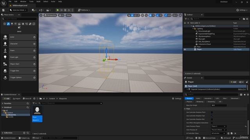The image size is (250, 140).
Task: Collapse the Pawn section in Details
Action: tap(185, 109)
